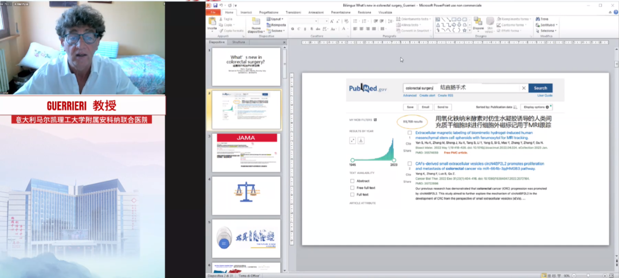Viewport: 619px width, 278px height.
Task: Select slide 1 title thumbnail
Action: [x=246, y=67]
